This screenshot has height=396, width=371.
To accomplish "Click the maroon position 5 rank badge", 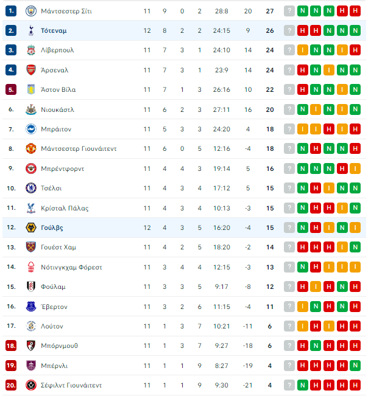I will tap(11, 89).
